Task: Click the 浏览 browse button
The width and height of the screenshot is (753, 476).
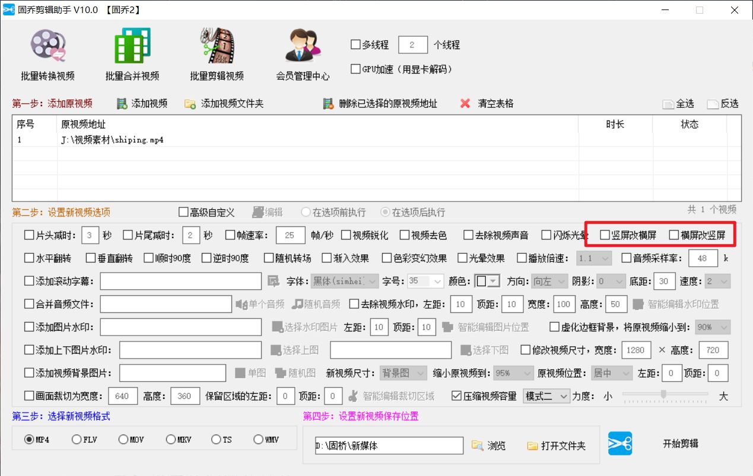Action: [488, 445]
